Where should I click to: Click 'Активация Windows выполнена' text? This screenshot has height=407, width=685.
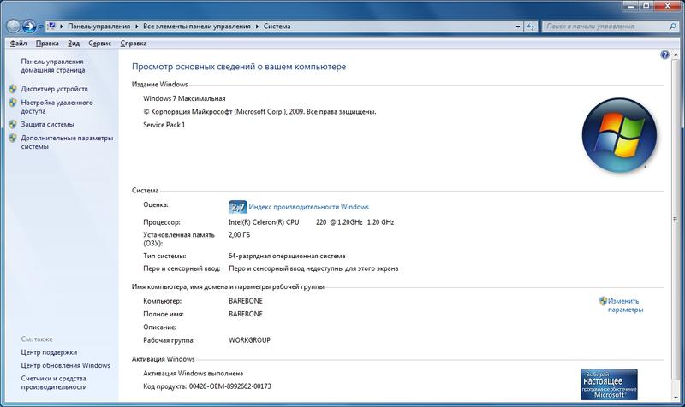(194, 374)
